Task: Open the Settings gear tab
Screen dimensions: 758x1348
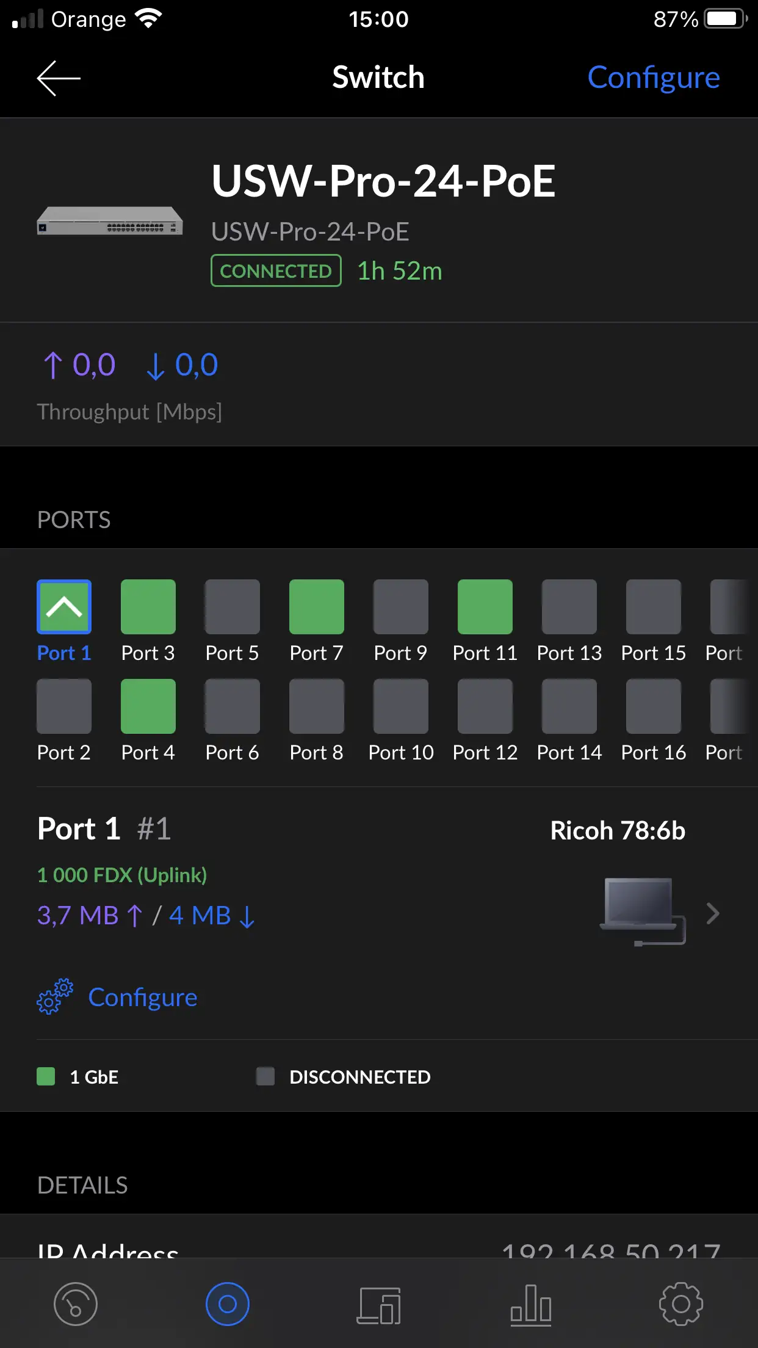Action: point(681,1304)
